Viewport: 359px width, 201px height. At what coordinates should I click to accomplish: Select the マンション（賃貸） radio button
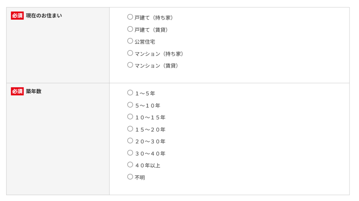(130, 65)
